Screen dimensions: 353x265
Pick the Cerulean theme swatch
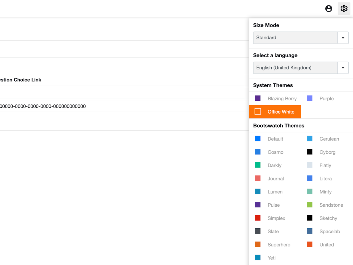pyautogui.click(x=310, y=139)
